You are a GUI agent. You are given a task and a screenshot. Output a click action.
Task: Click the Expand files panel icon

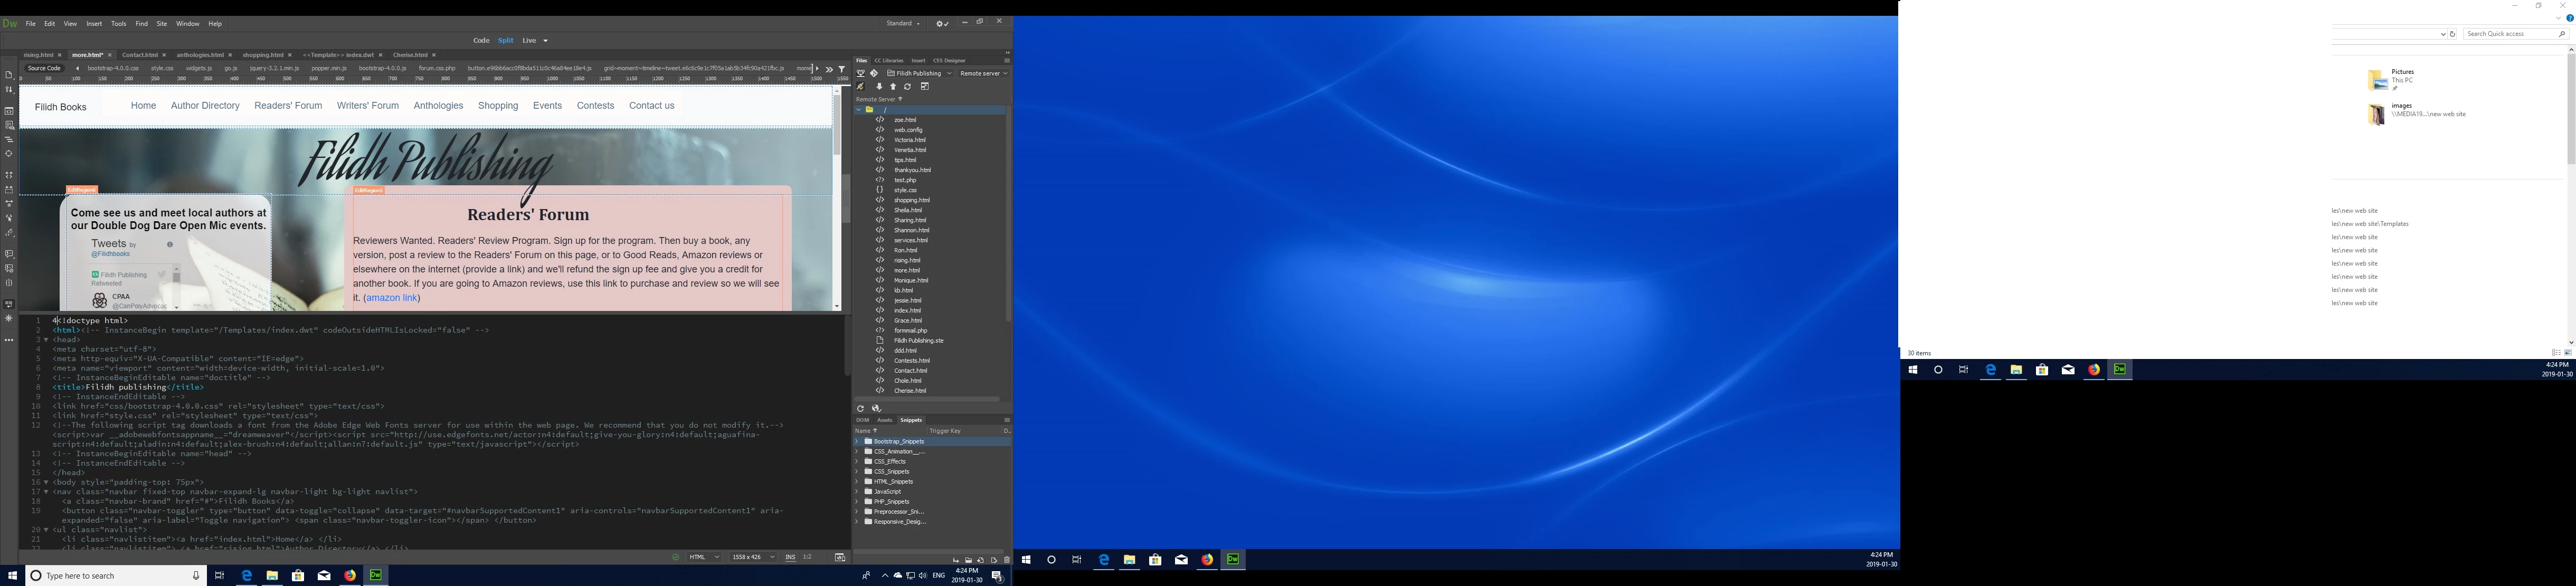coord(925,87)
